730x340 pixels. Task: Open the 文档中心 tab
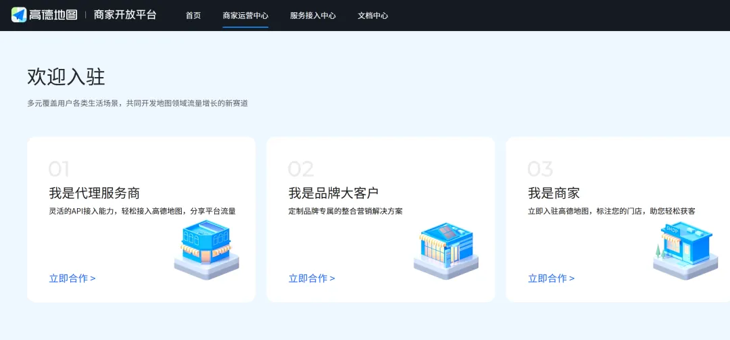tap(373, 16)
